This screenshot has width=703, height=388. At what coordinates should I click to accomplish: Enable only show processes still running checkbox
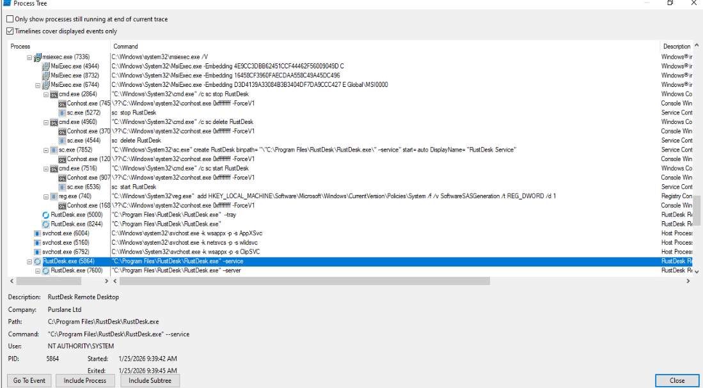pyautogui.click(x=10, y=19)
